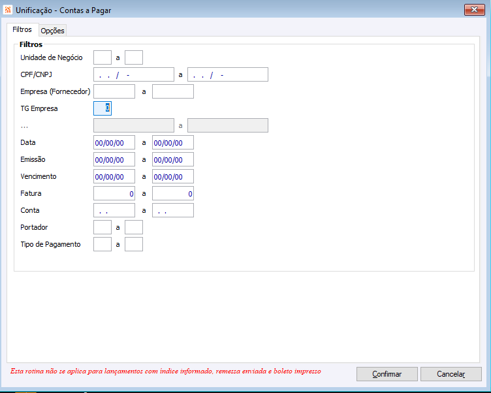Focus the Emissão end date field
The width and height of the screenshot is (491, 393).
(x=173, y=159)
